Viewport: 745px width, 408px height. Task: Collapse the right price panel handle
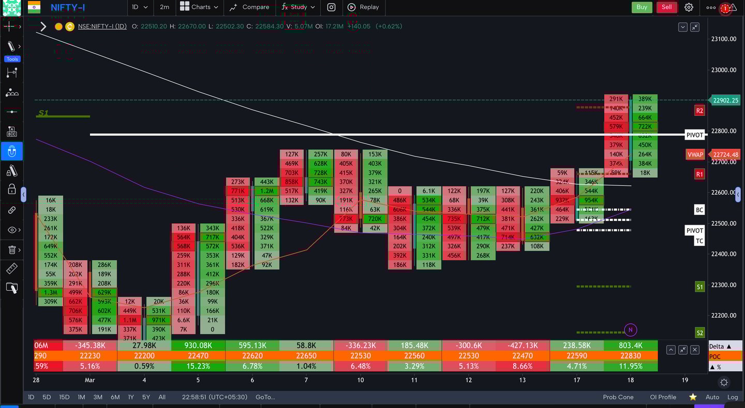click(739, 195)
